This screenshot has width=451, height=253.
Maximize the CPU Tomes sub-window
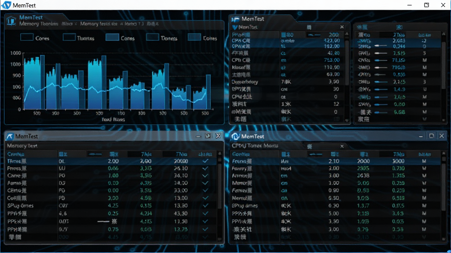point(432,136)
